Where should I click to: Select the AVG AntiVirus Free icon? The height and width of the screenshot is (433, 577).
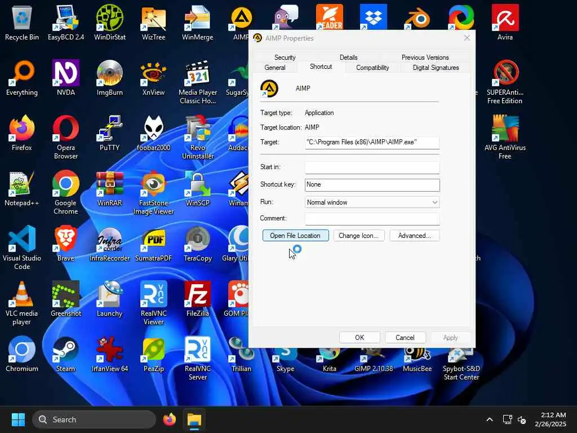(x=505, y=138)
